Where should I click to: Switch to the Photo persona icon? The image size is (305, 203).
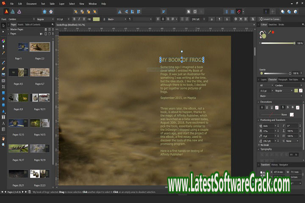19,12
